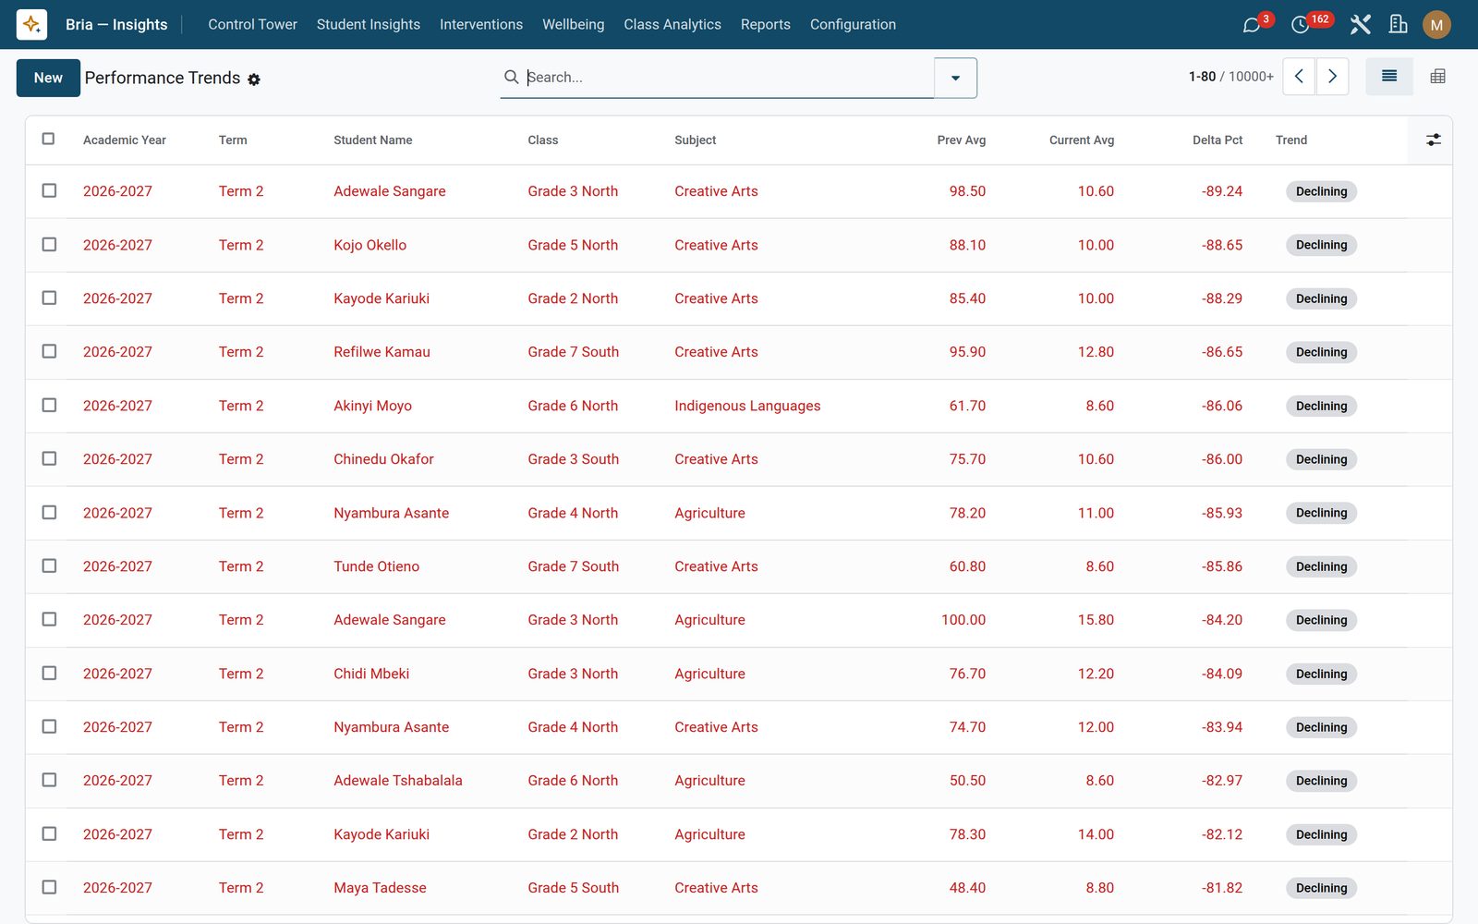Click the search magnifier icon
1478x924 pixels.
[511, 77]
